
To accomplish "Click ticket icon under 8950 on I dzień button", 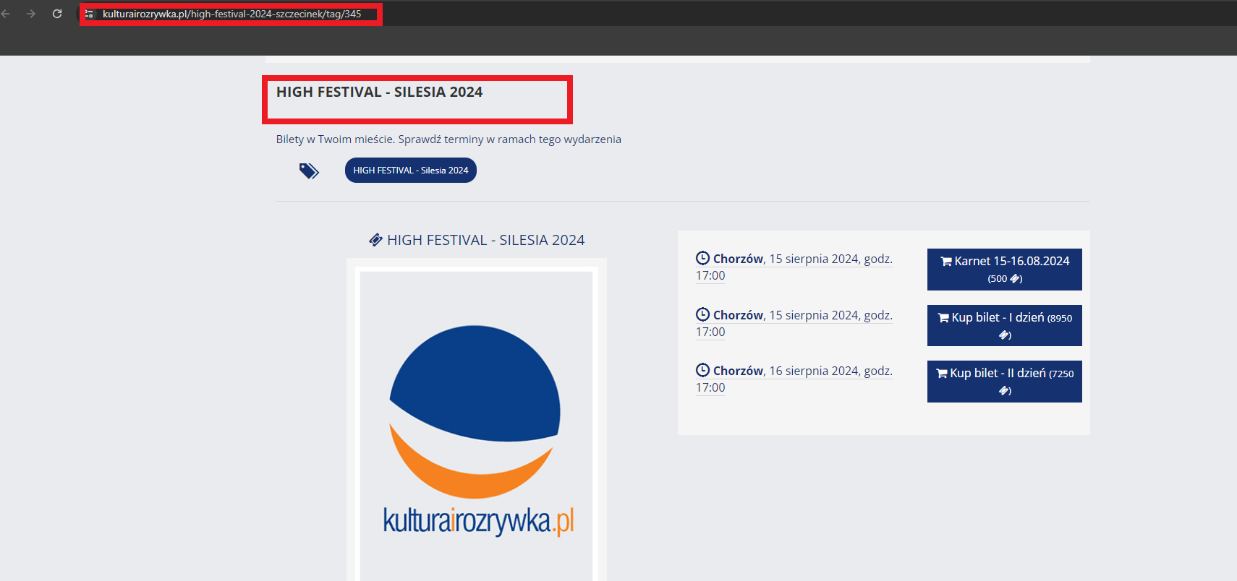I will coord(1004,335).
